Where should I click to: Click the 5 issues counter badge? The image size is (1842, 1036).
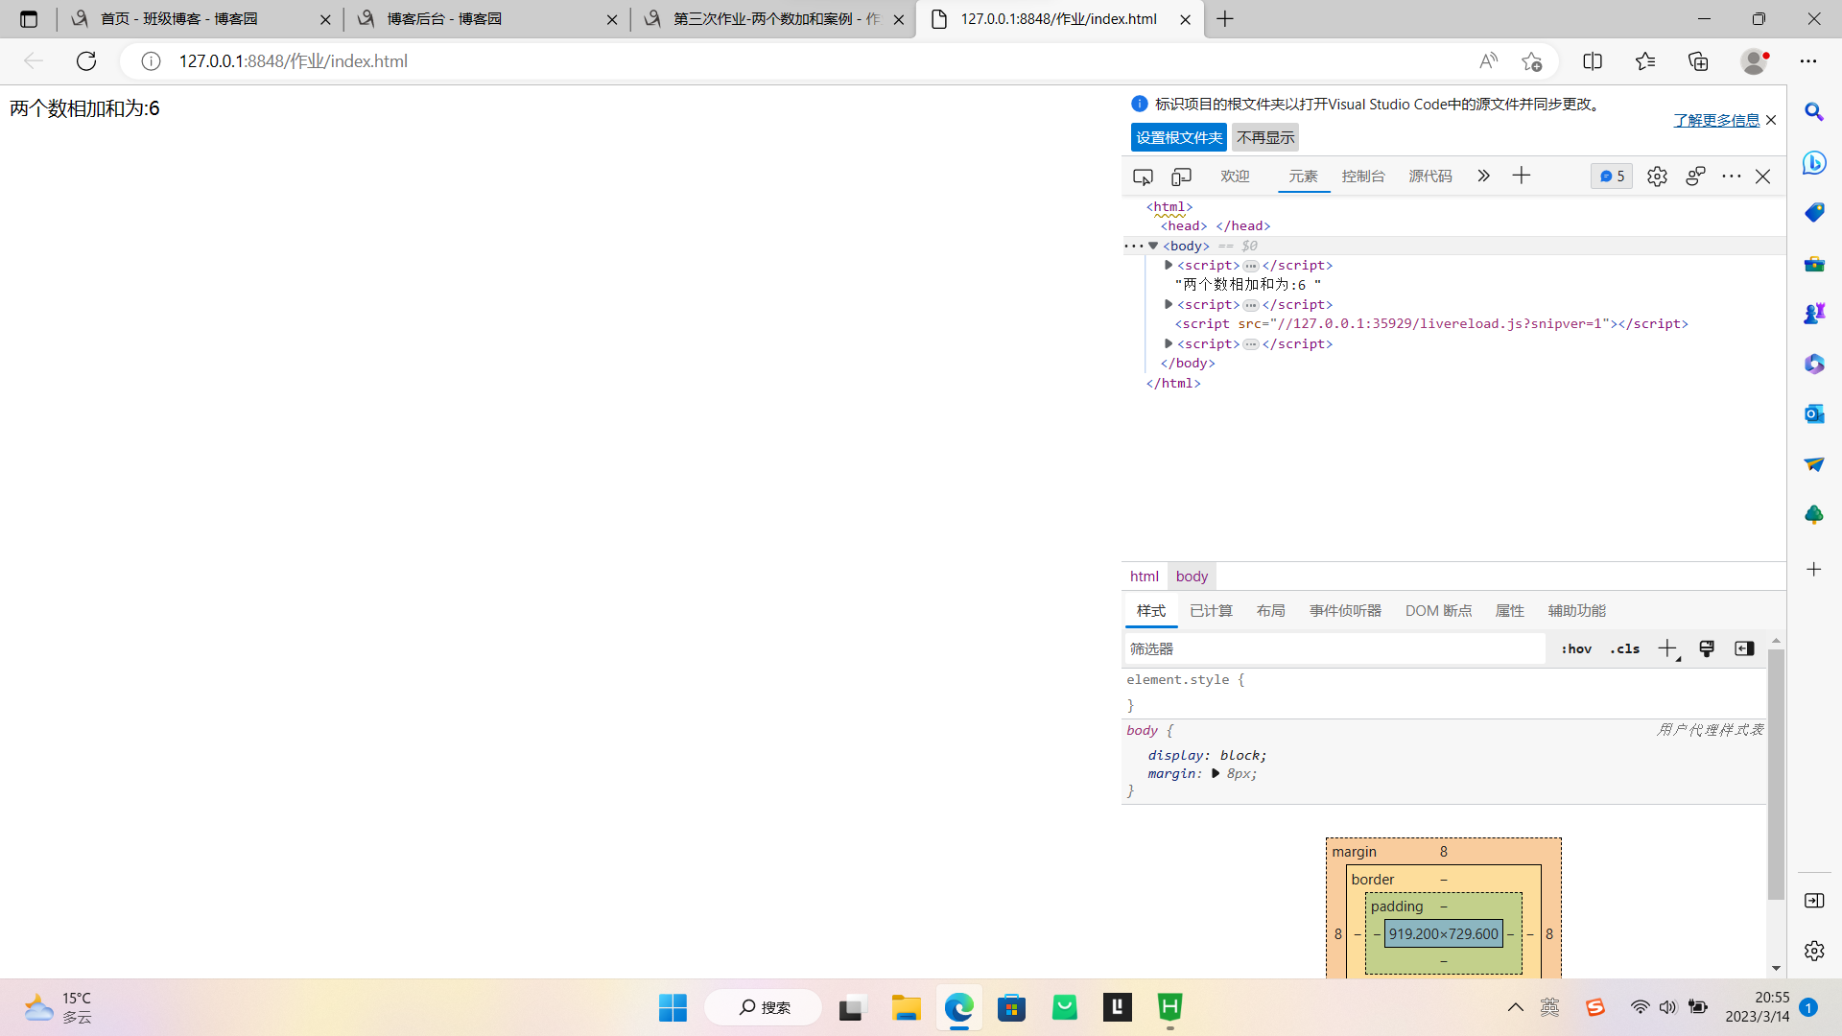point(1612,177)
